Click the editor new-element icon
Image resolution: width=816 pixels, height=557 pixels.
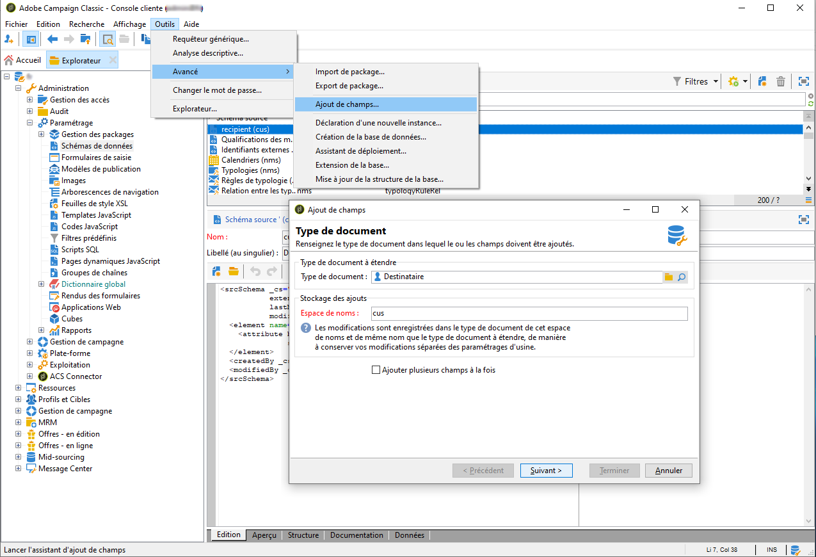[x=217, y=271]
